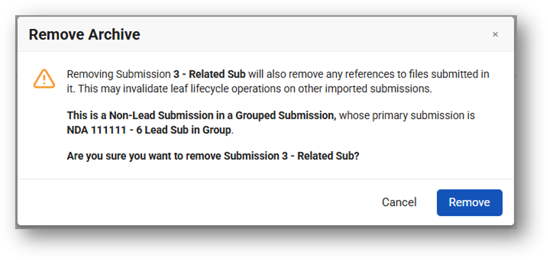The height and width of the screenshot is (260, 548).
Task: Click "whose primary submission is" text
Action: pyautogui.click(x=407, y=116)
